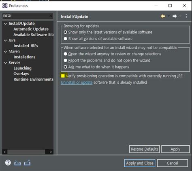Collapse the Maven tree node

point(5,52)
